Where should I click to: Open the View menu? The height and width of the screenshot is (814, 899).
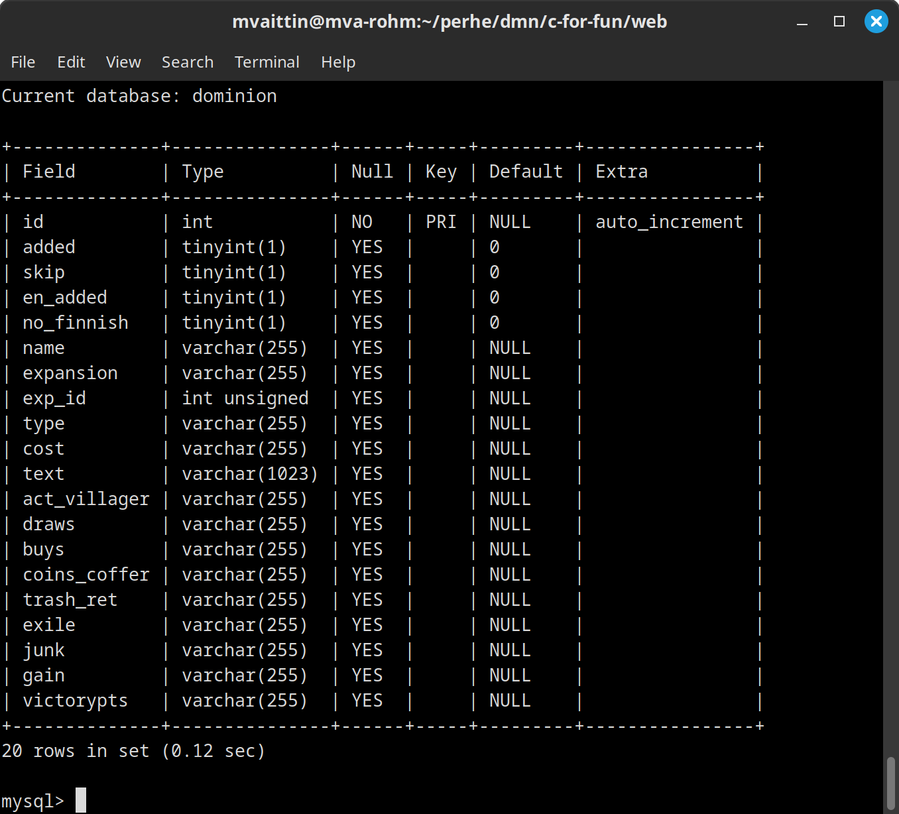(x=123, y=62)
